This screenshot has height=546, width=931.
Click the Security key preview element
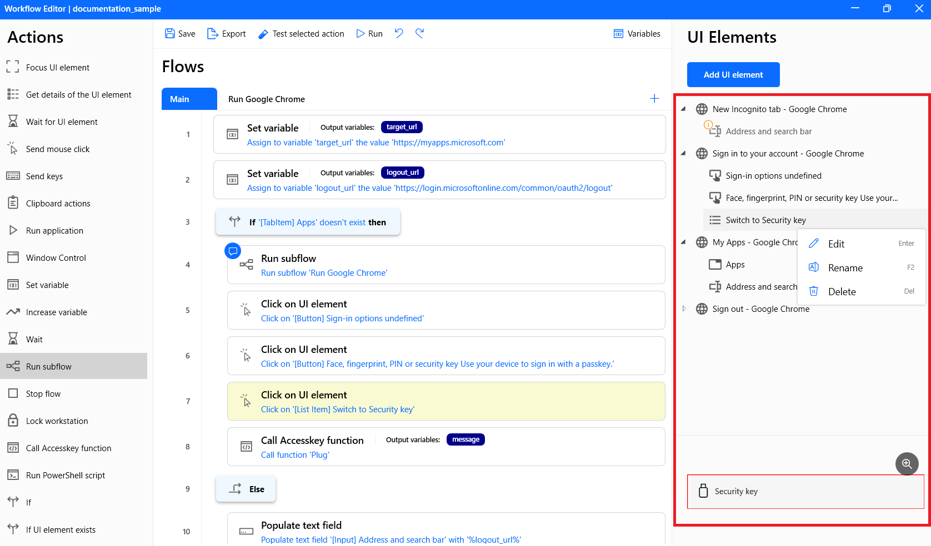pyautogui.click(x=805, y=492)
